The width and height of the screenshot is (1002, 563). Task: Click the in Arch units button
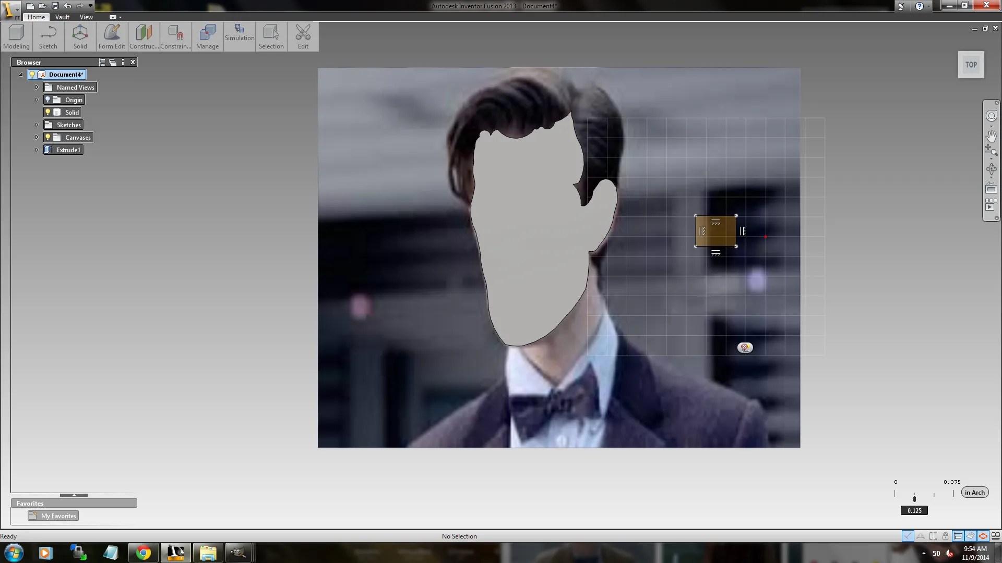point(974,493)
